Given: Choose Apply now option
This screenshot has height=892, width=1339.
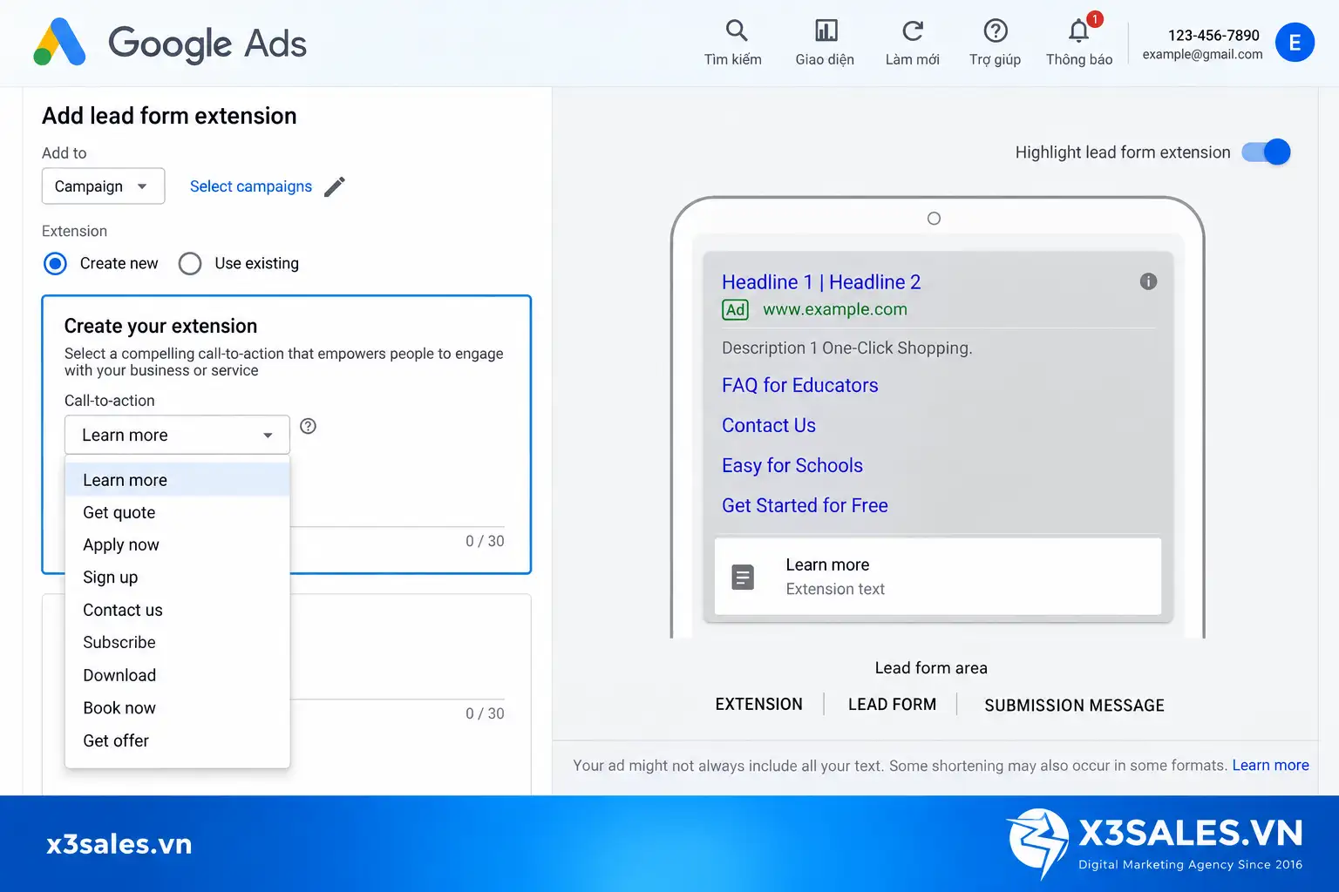Looking at the screenshot, I should point(177,544).
